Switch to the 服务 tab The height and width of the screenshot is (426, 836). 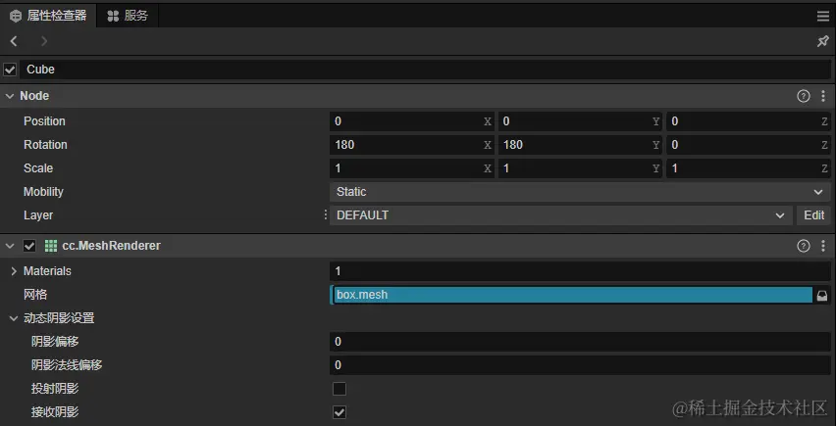128,16
